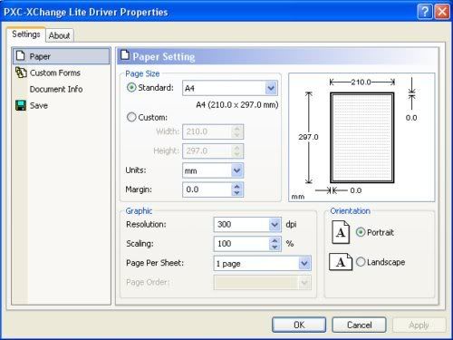The image size is (453, 340).
Task: Click the Paper Setting header page icon
Action: click(x=125, y=55)
